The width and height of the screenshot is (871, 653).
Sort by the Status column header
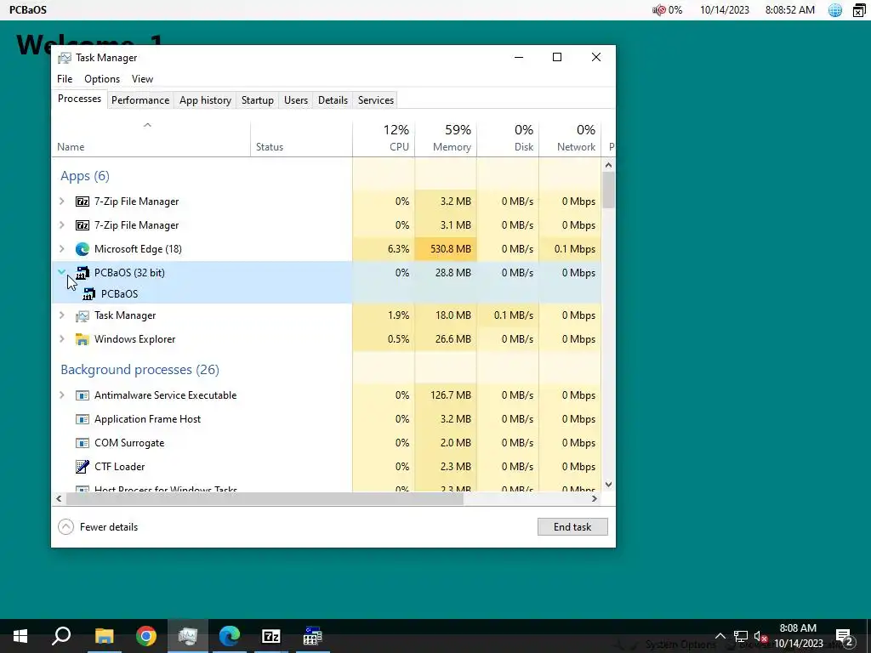pos(301,139)
